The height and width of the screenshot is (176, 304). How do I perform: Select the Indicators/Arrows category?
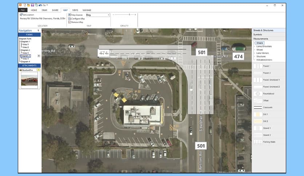click(x=264, y=60)
